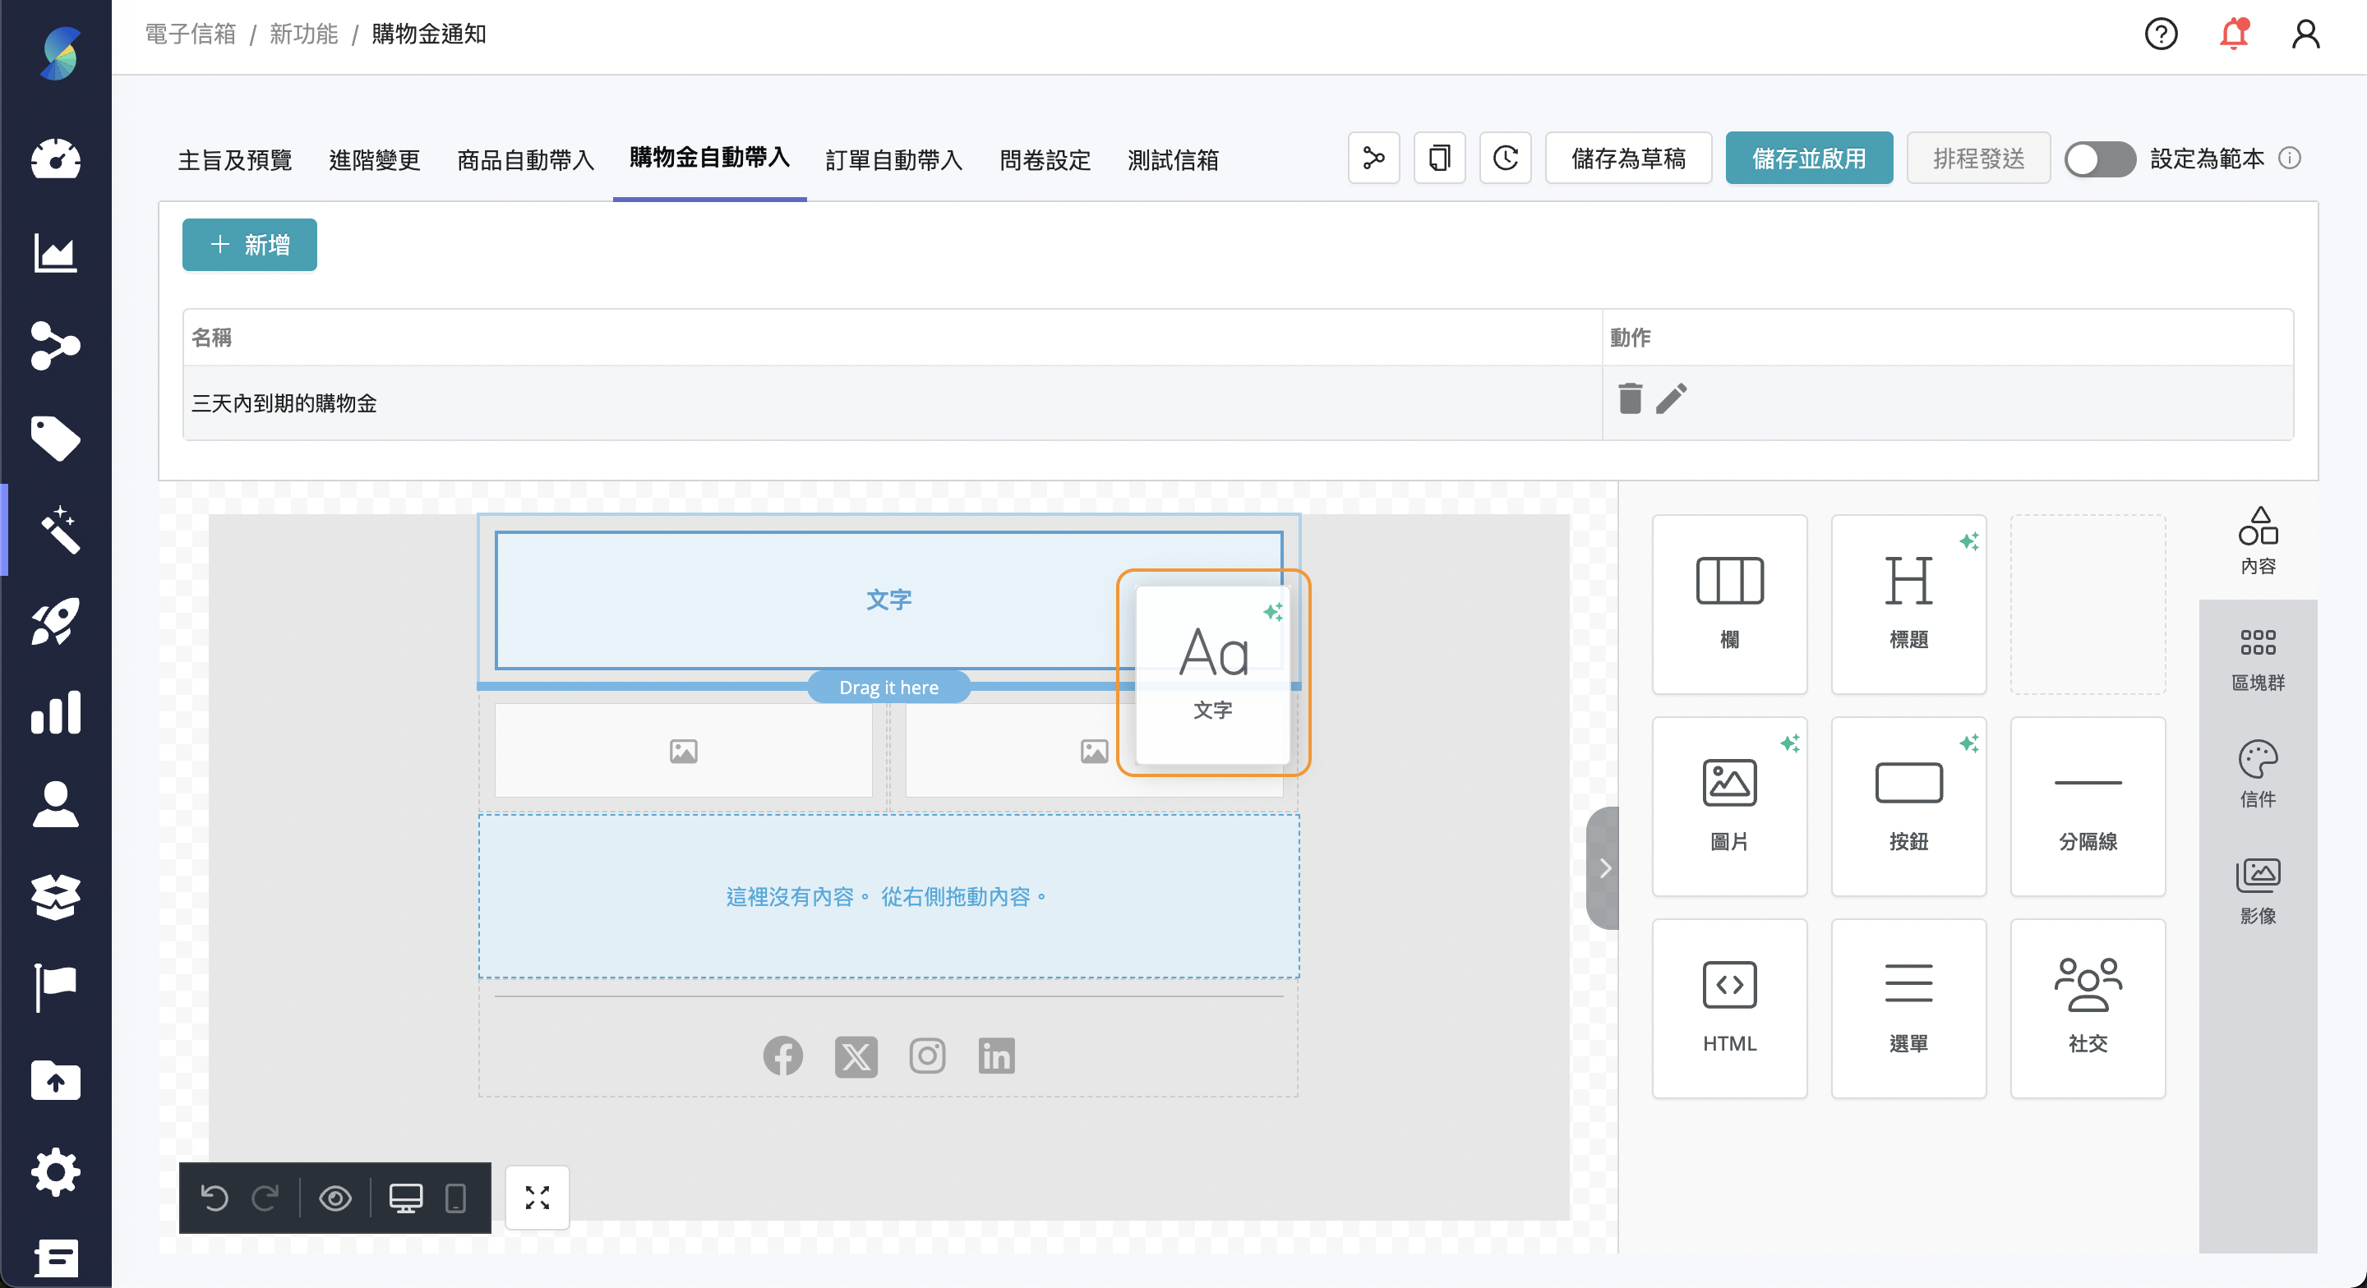Click the undo arrow in editor toolbar

pos(214,1198)
